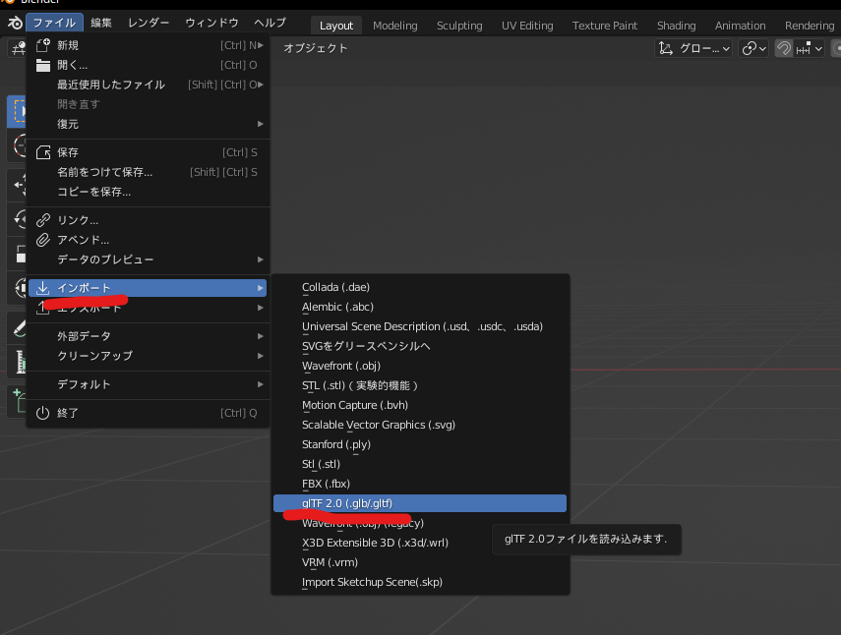The width and height of the screenshot is (841, 635).
Task: Switch to the Layout workspace tab
Action: (336, 26)
